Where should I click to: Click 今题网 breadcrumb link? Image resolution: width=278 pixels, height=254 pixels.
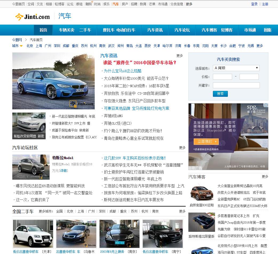(17, 40)
